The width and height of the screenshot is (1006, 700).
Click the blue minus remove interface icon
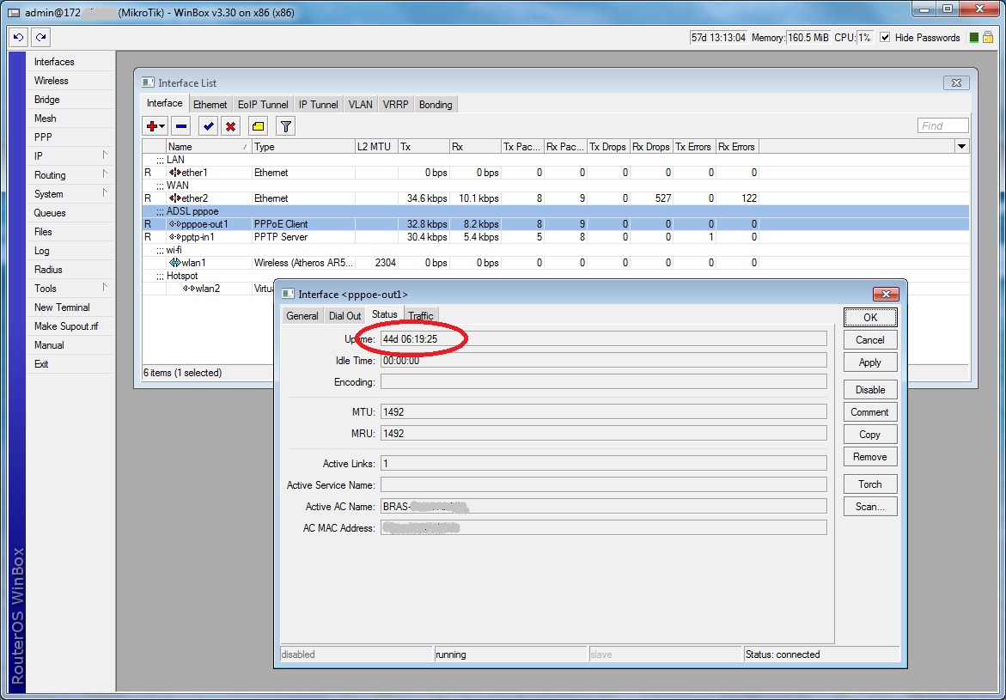point(180,126)
